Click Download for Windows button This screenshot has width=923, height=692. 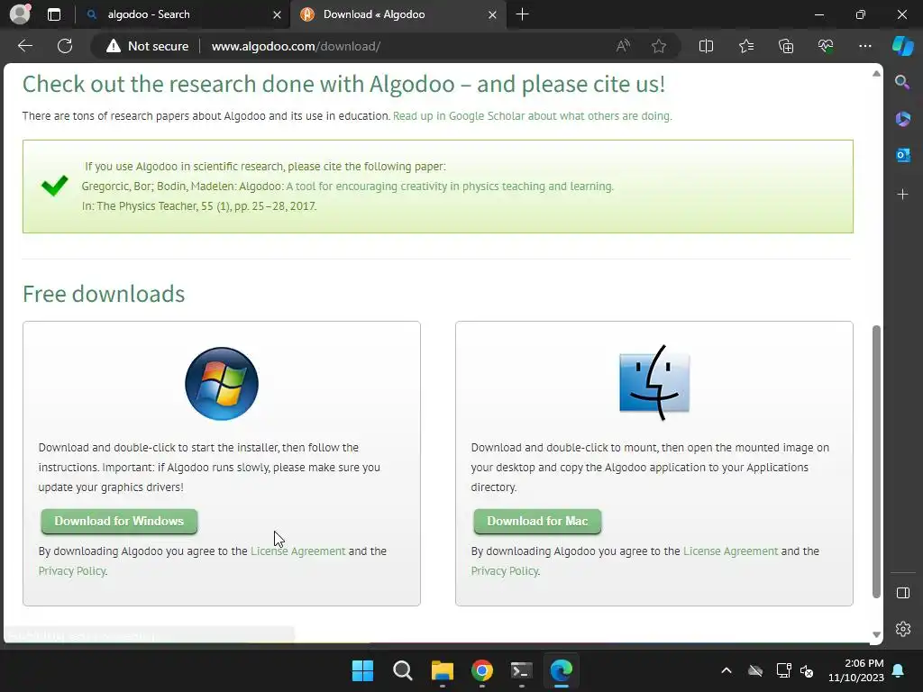tap(119, 522)
